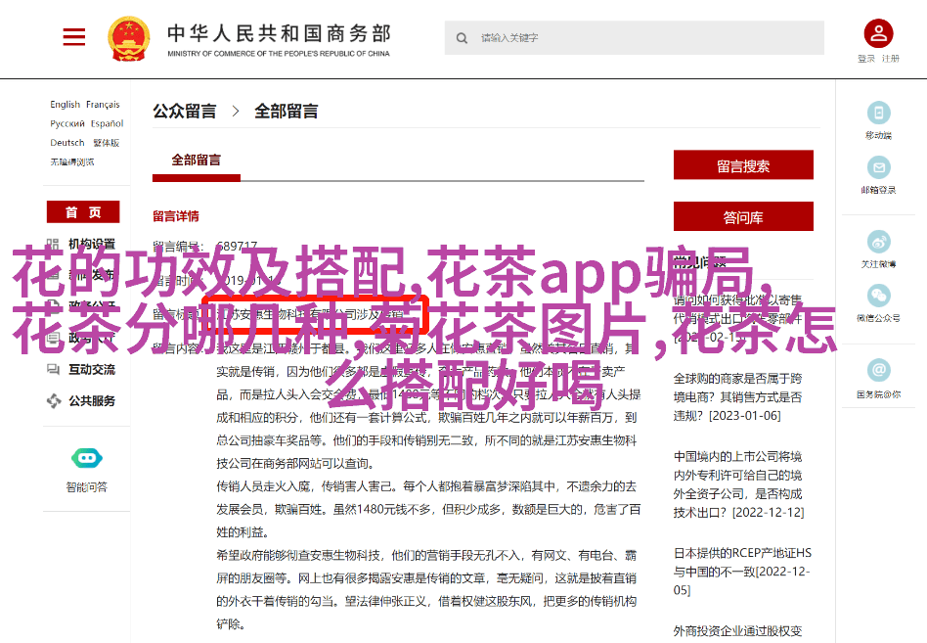Click the 留言搜索 button
This screenshot has width=927, height=643.
pos(743,165)
